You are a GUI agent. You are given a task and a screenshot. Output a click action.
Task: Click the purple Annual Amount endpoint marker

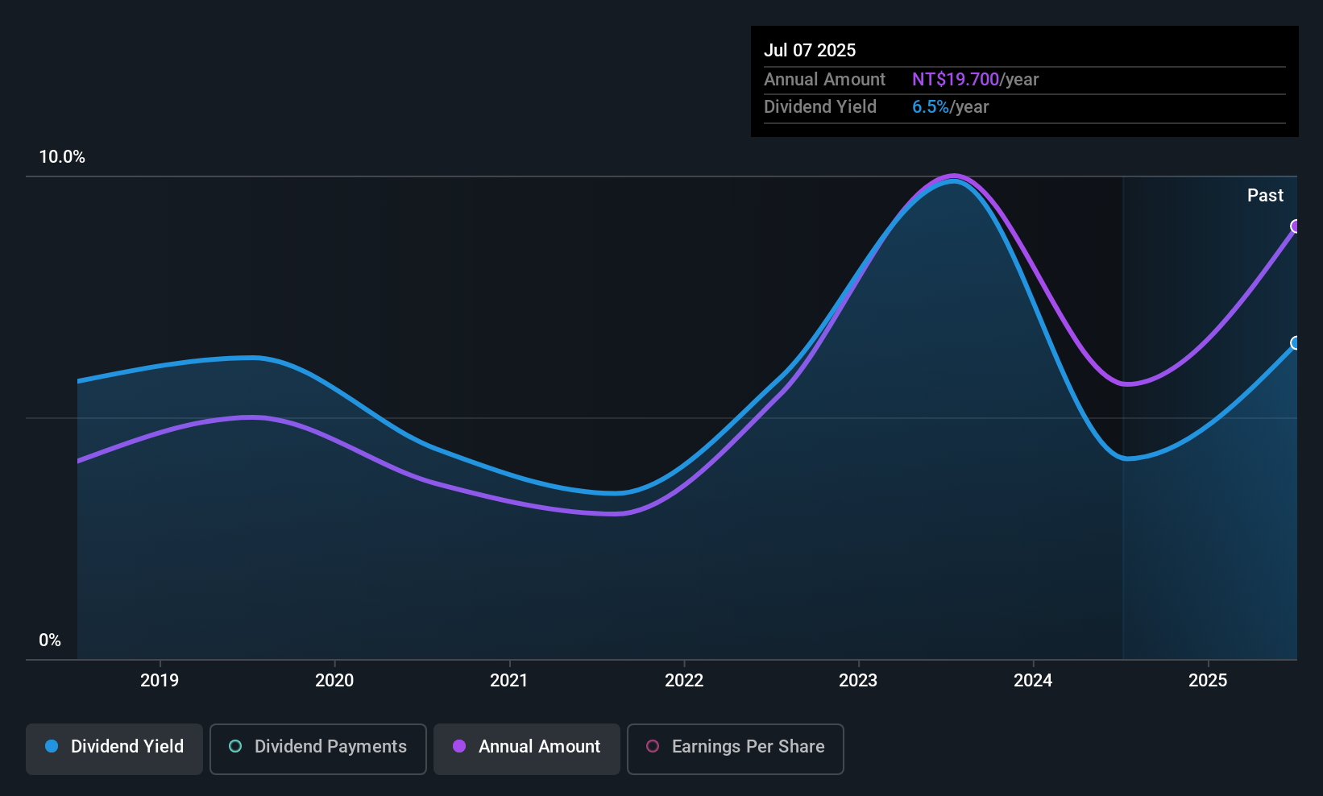[1296, 226]
